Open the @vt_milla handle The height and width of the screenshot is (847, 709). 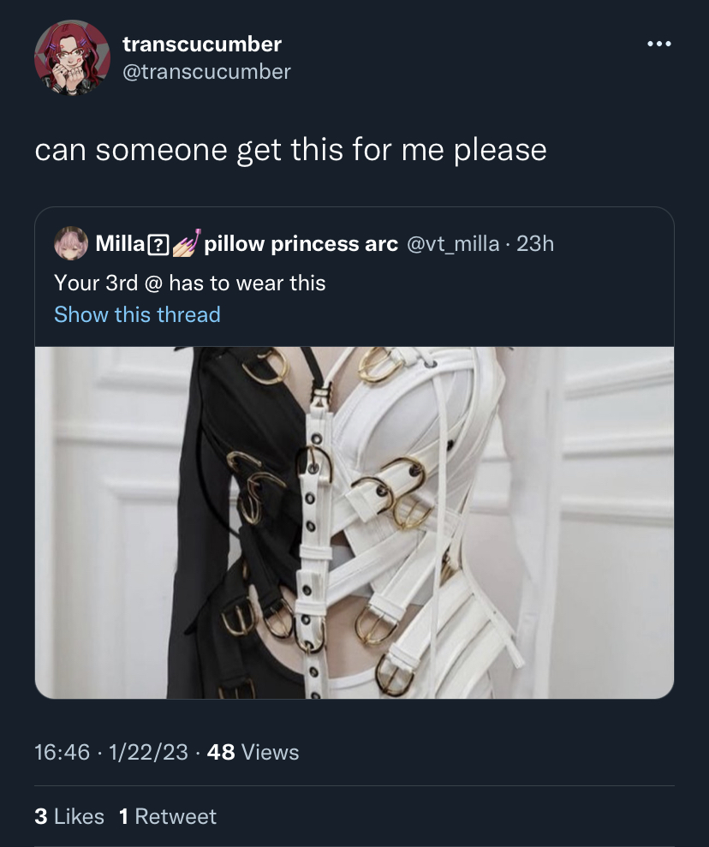(452, 243)
